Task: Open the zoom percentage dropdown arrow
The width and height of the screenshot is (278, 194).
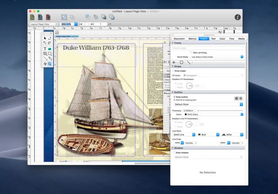Action: [76, 24]
